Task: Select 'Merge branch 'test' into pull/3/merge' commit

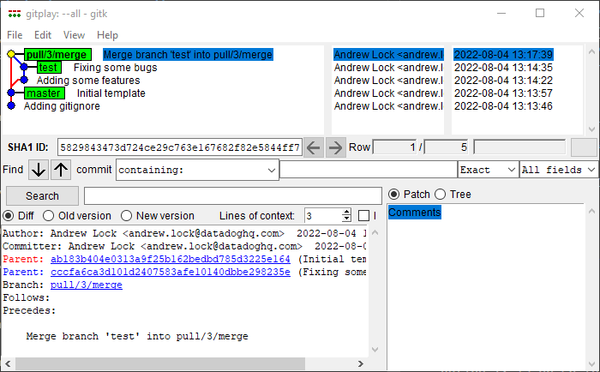Action: click(188, 55)
